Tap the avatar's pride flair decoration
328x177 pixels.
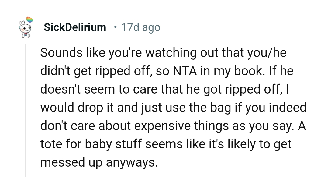coord(30,19)
